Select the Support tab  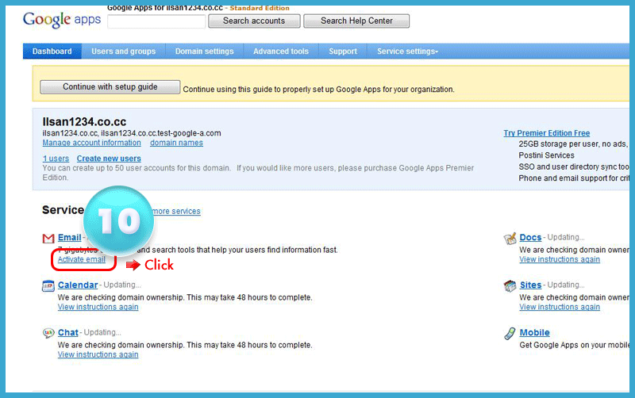tap(343, 52)
